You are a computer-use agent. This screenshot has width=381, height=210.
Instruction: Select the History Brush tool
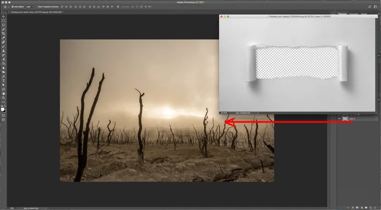pyautogui.click(x=3, y=55)
